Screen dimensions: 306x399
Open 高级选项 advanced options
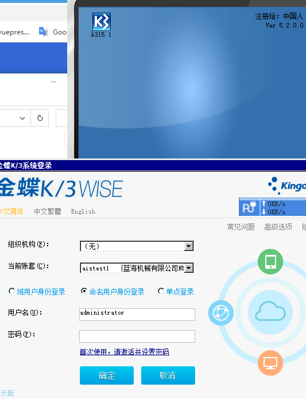pyautogui.click(x=278, y=227)
